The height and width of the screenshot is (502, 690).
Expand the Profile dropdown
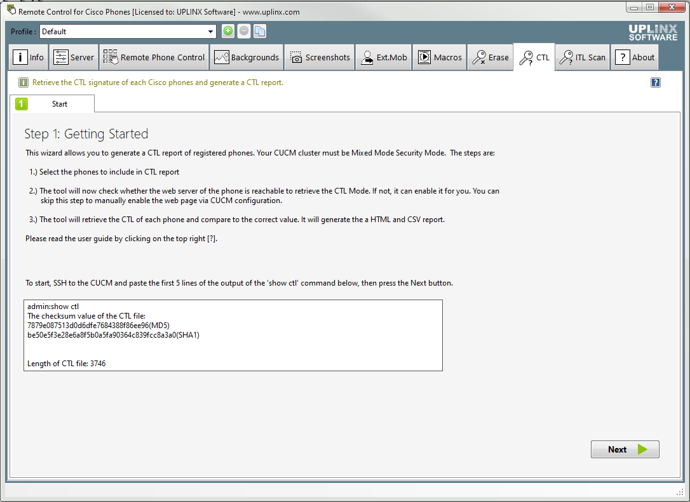coord(210,31)
